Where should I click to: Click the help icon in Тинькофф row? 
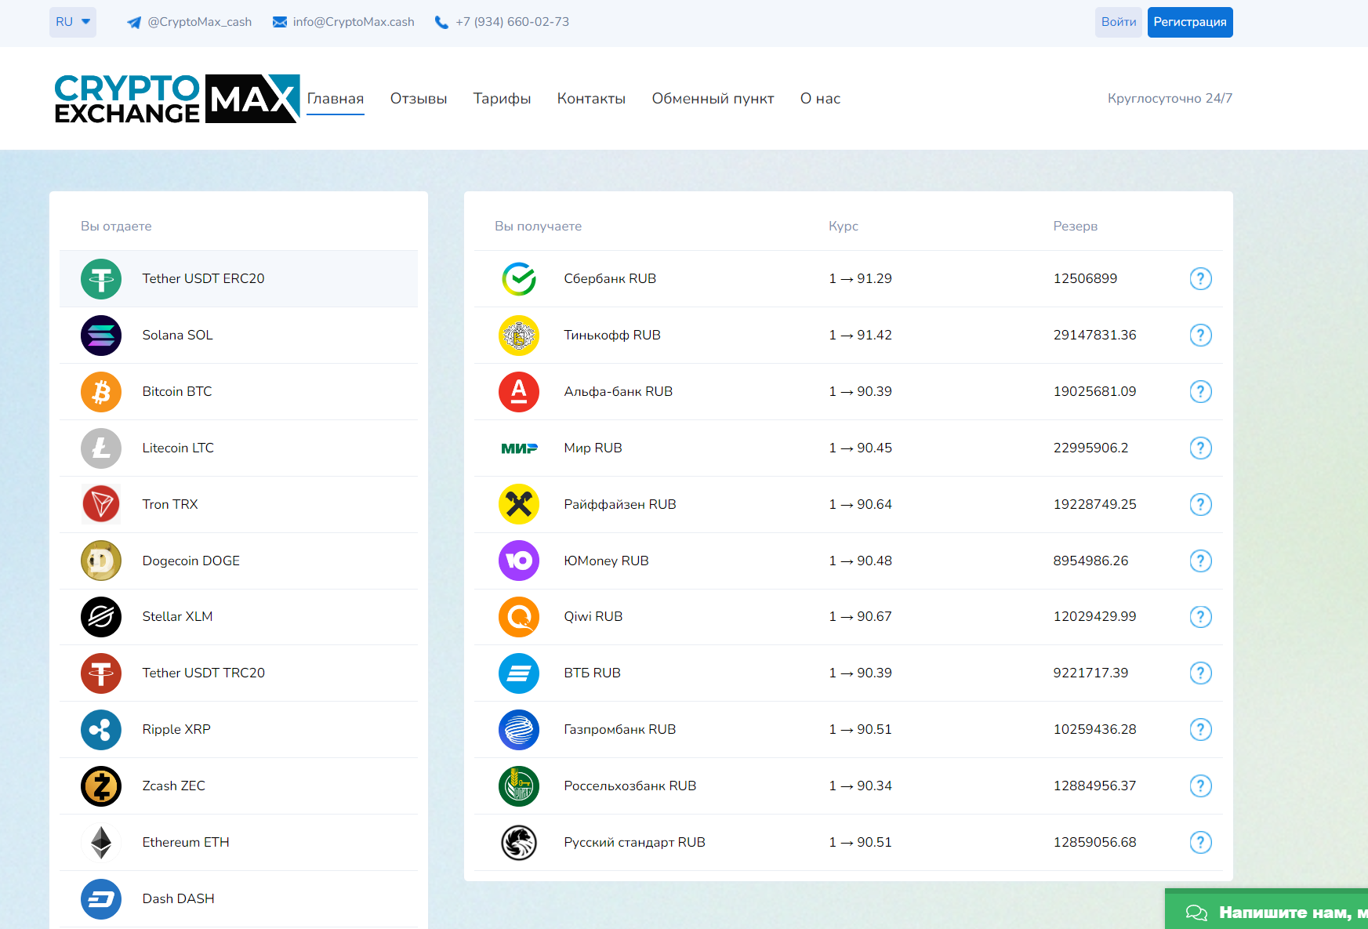point(1201,336)
